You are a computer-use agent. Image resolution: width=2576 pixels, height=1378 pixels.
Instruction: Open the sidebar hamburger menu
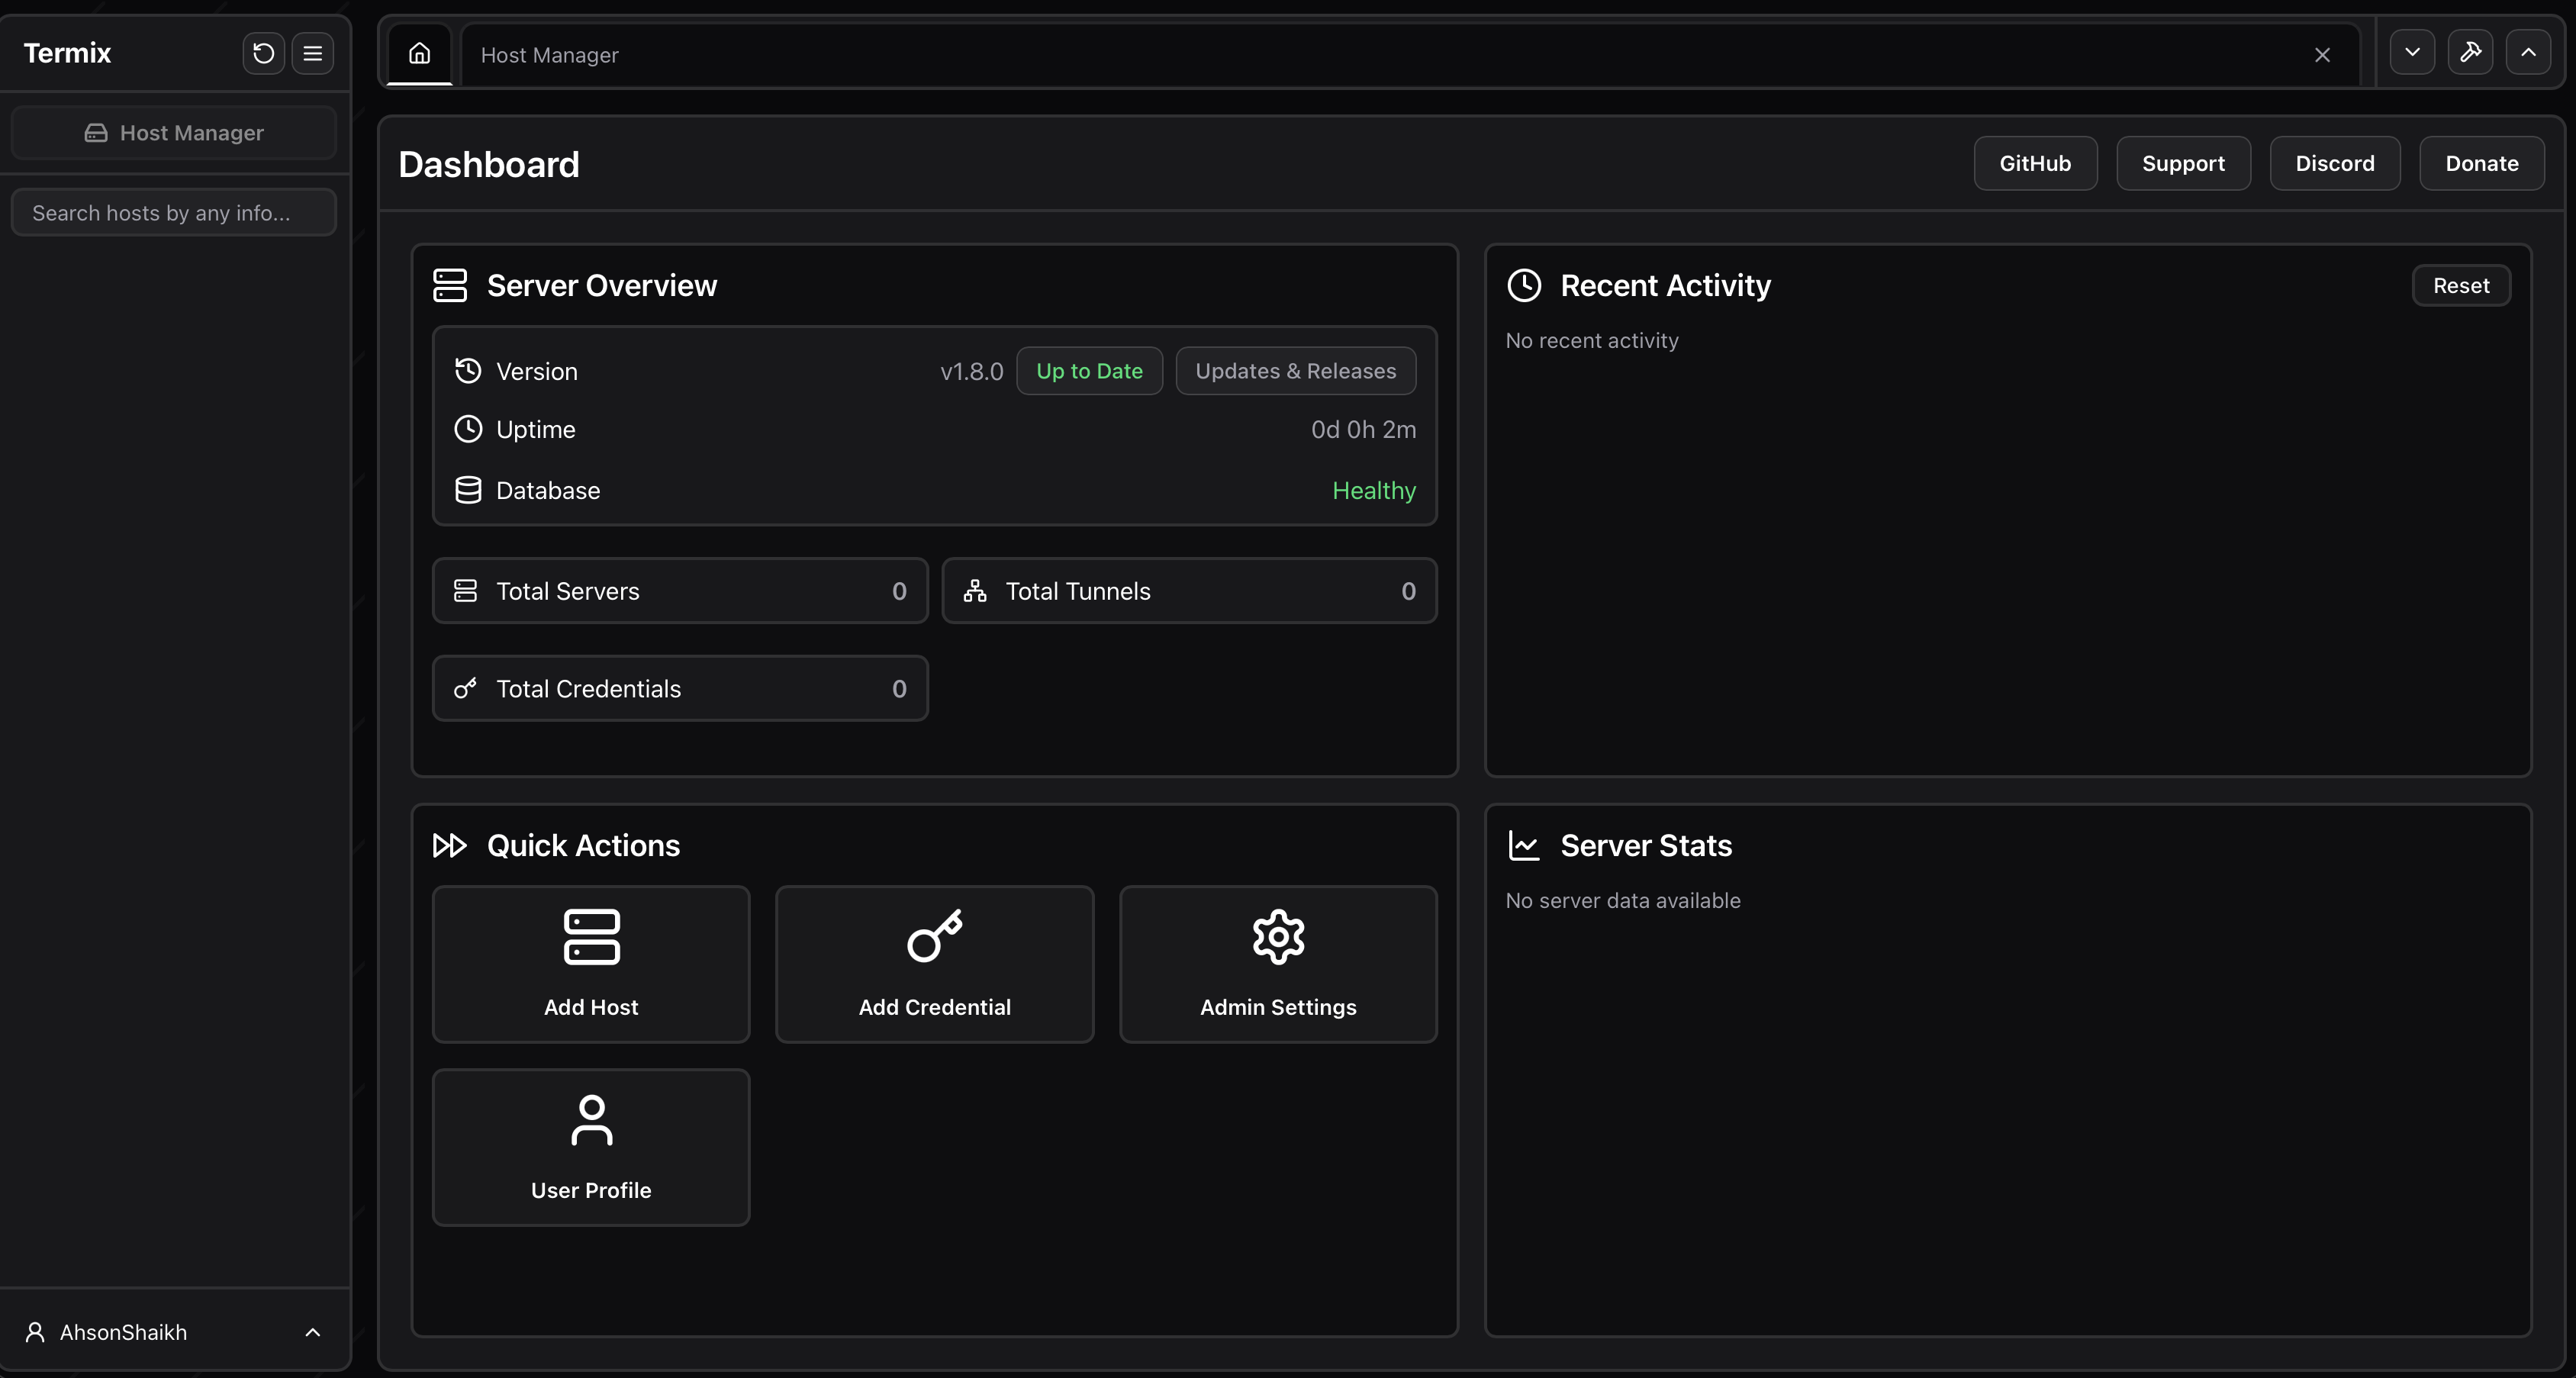[312, 53]
